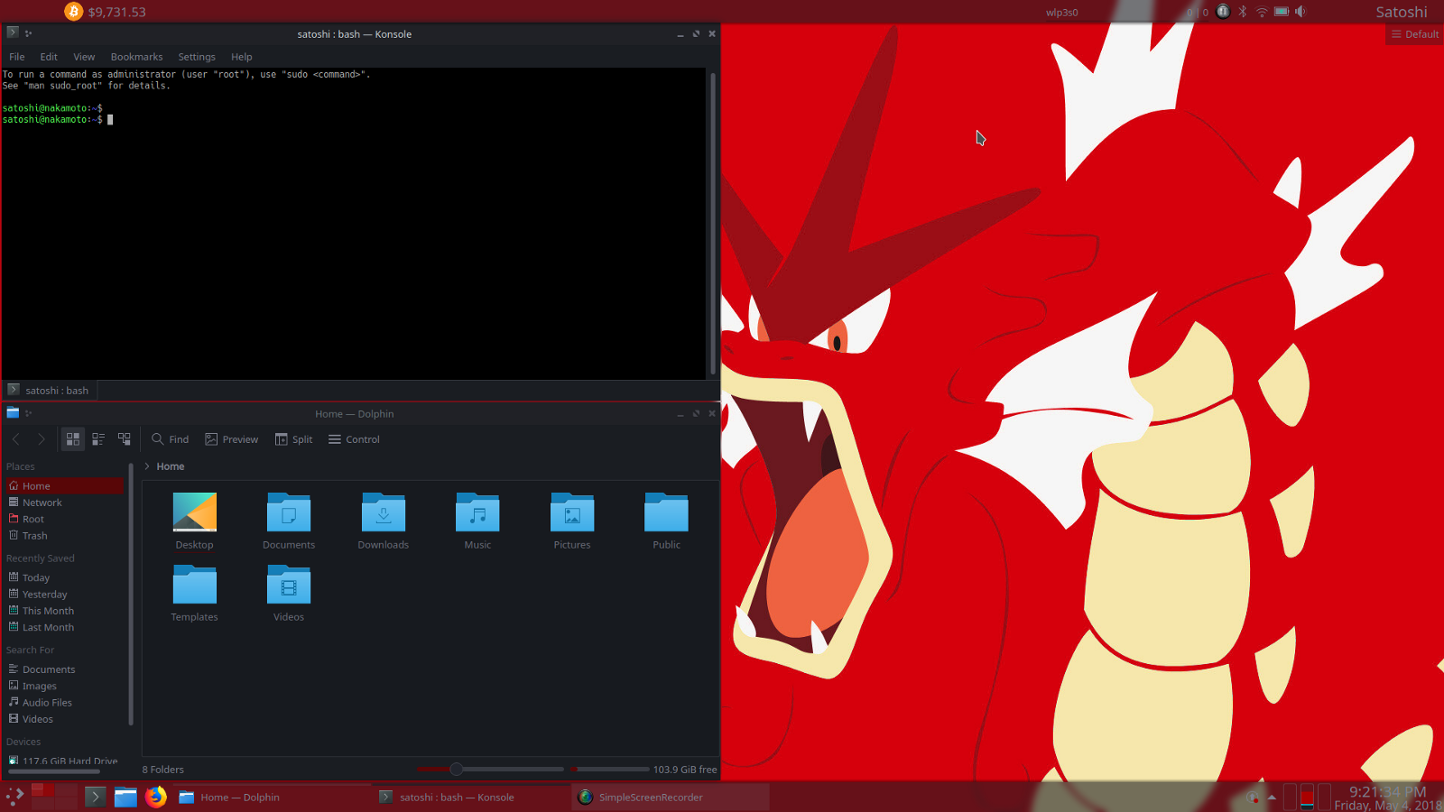Select the Documents folder icon in Dolphin
This screenshot has height=812, width=1444.
pyautogui.click(x=289, y=512)
